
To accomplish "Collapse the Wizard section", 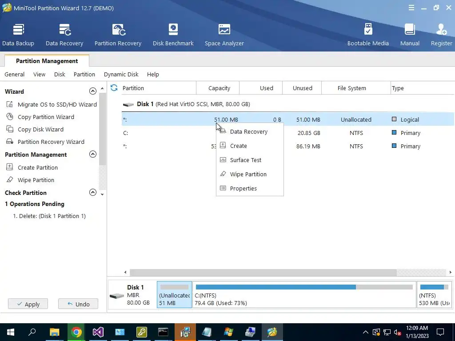I will point(92,91).
